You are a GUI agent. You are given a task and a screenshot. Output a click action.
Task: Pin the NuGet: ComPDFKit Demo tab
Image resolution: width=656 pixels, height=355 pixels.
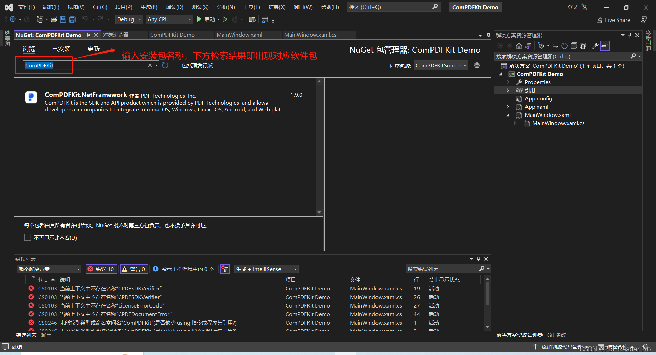(x=88, y=35)
